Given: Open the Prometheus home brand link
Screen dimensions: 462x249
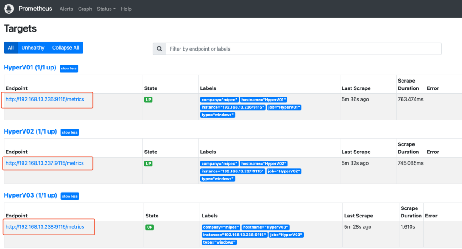Looking at the screenshot, I should click(x=35, y=9).
